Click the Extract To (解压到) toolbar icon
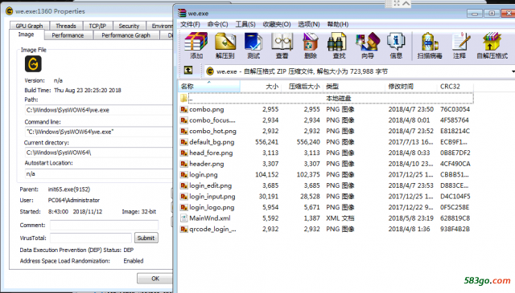The image size is (515, 293). (x=225, y=45)
